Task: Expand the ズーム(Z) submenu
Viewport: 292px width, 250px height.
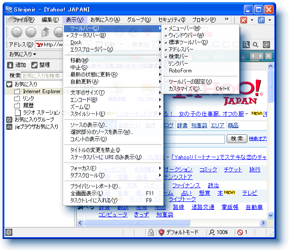Action: 113,106
